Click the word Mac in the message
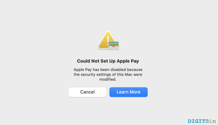Image resolution: width=218 pixels, height=125 pixels. pos(128,75)
